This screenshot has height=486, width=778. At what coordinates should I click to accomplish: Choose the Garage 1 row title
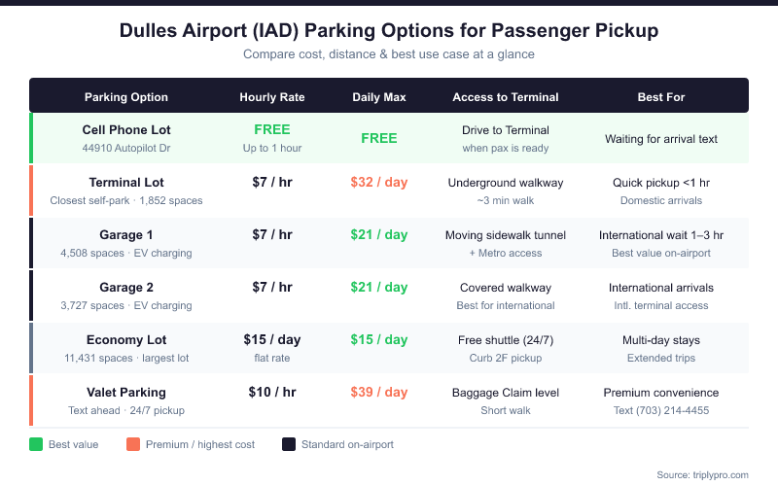pyautogui.click(x=126, y=235)
